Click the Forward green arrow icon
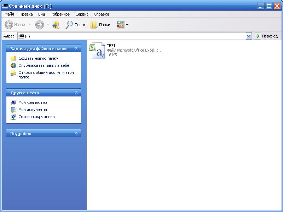Screen dimensions: 283x212 click(39, 25)
